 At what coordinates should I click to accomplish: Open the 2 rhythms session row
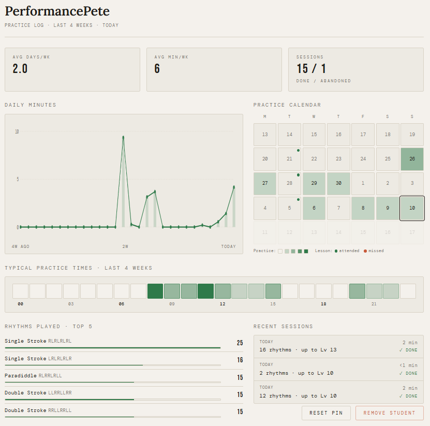tap(338, 369)
